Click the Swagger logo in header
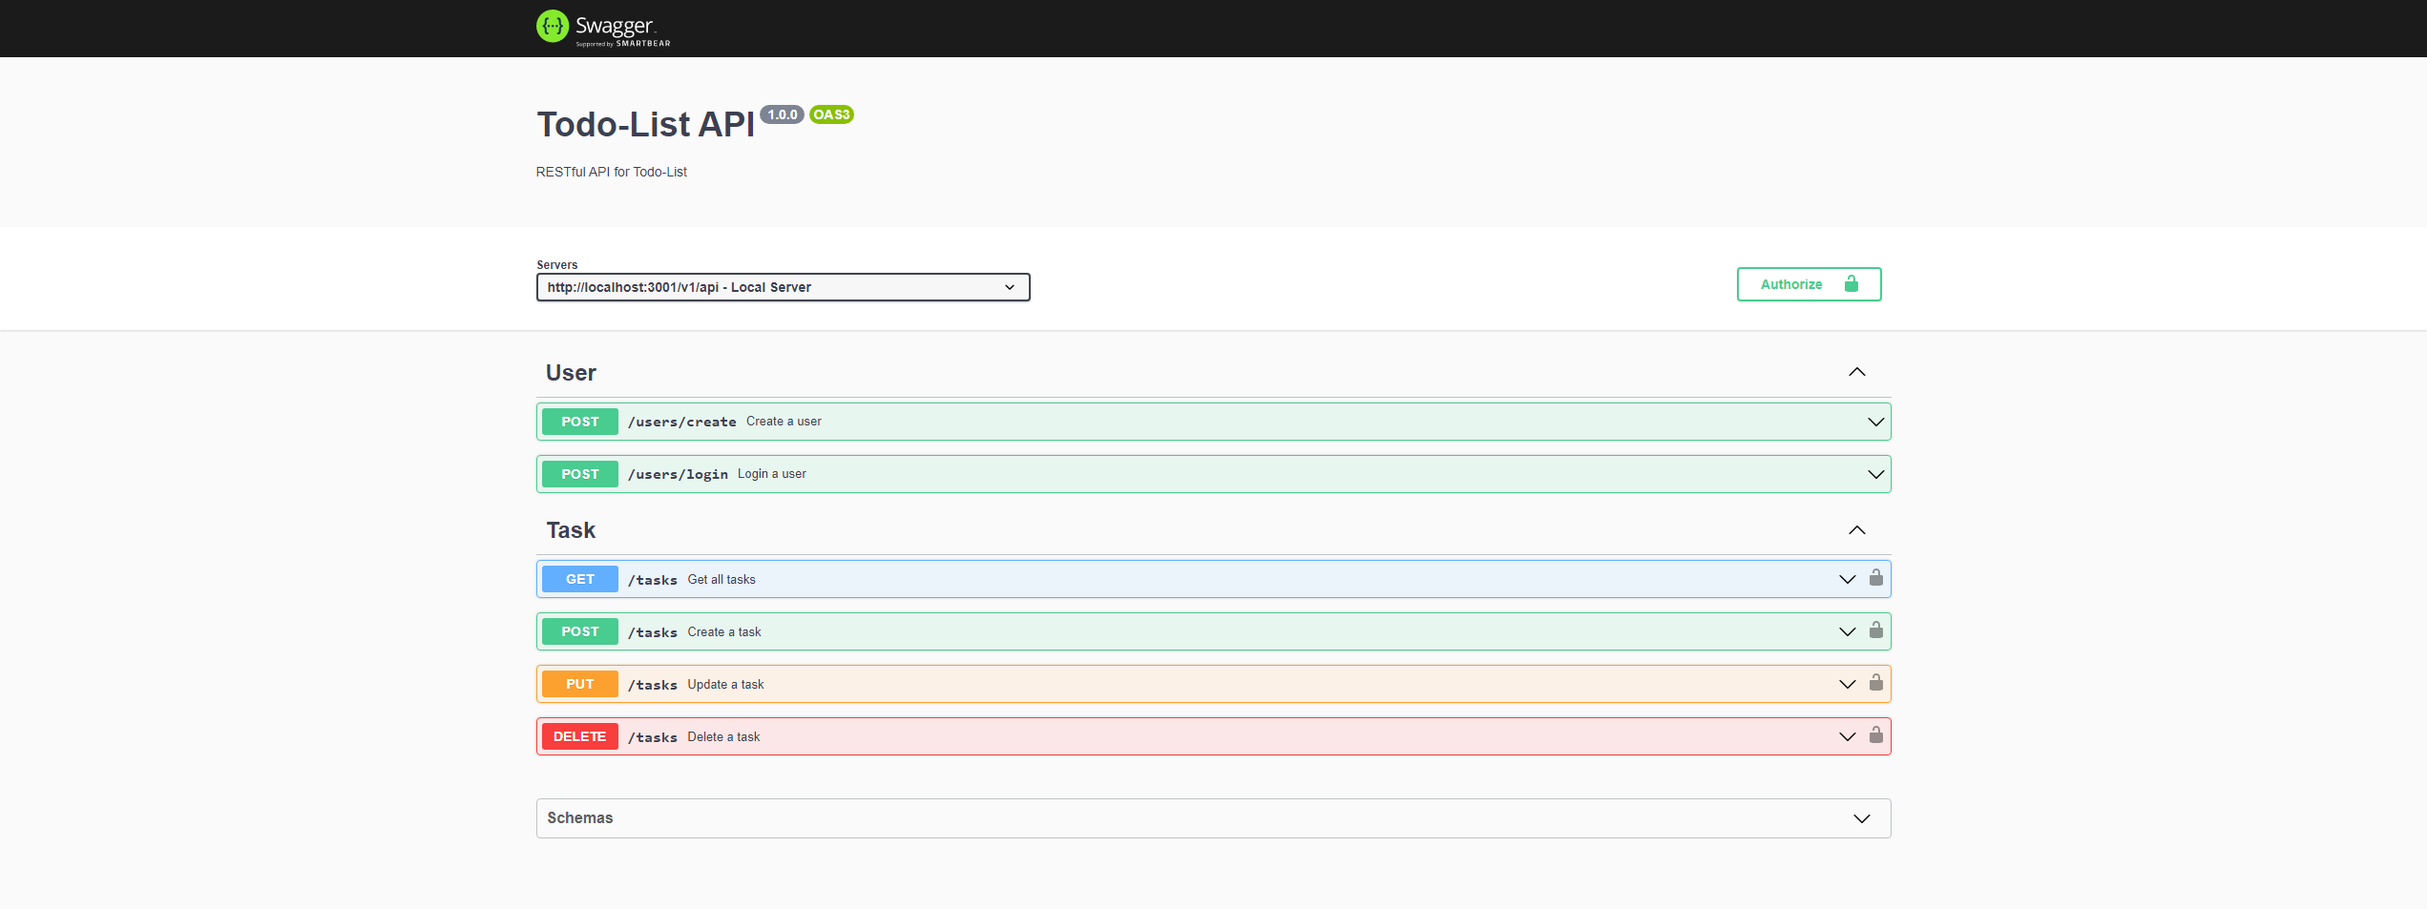 pos(603,28)
